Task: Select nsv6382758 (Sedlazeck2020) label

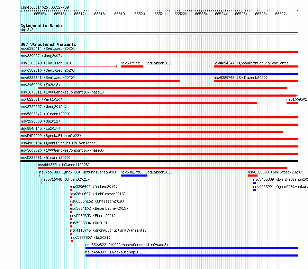Action: click(x=147, y=172)
